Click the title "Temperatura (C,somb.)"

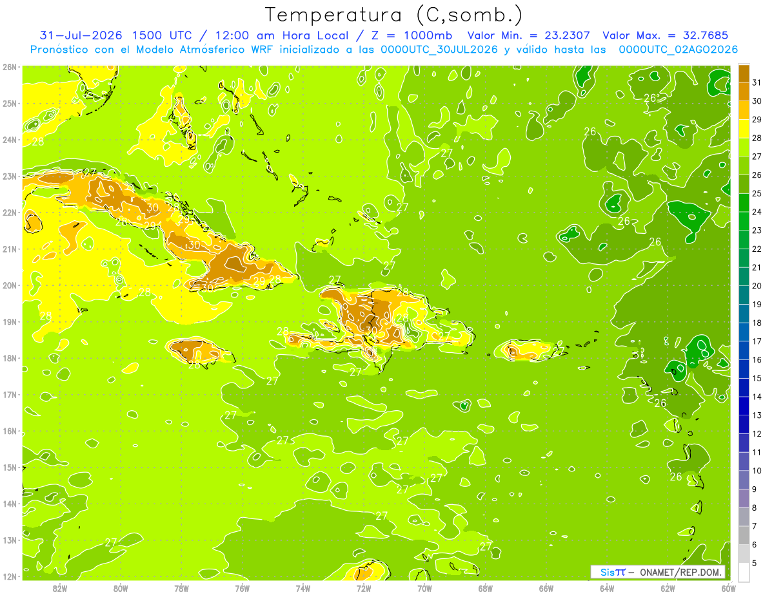click(x=394, y=15)
